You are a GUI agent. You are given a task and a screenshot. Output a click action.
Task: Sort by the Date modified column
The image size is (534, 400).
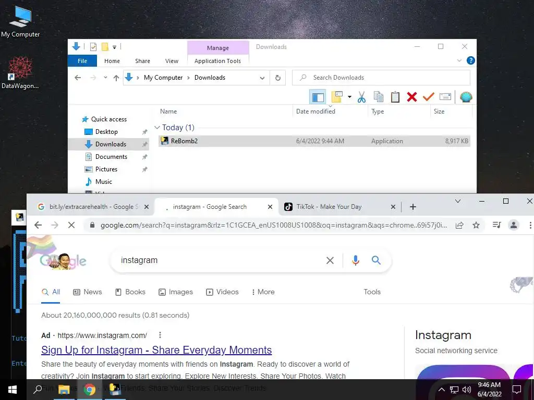(x=315, y=111)
